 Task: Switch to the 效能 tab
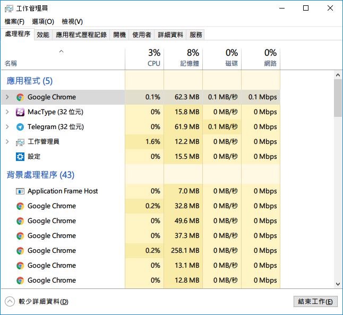tap(43, 35)
